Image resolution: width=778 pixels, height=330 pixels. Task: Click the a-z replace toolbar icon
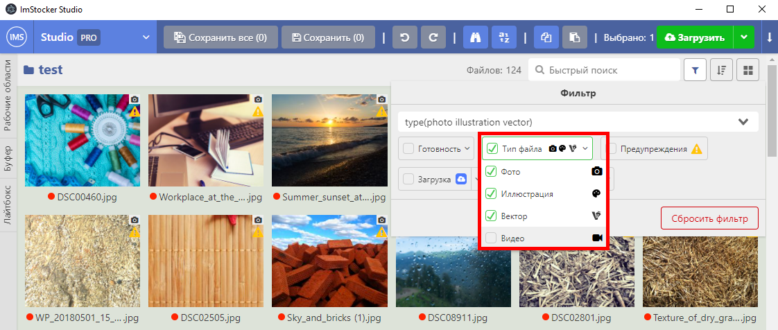pyautogui.click(x=504, y=37)
